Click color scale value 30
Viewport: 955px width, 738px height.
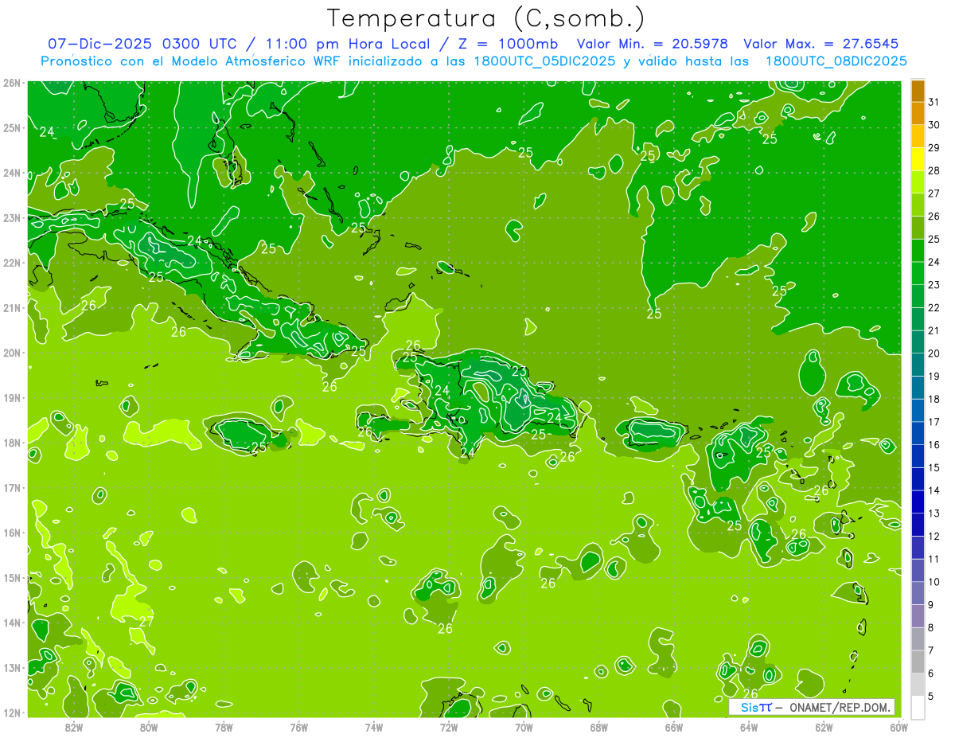tap(934, 125)
